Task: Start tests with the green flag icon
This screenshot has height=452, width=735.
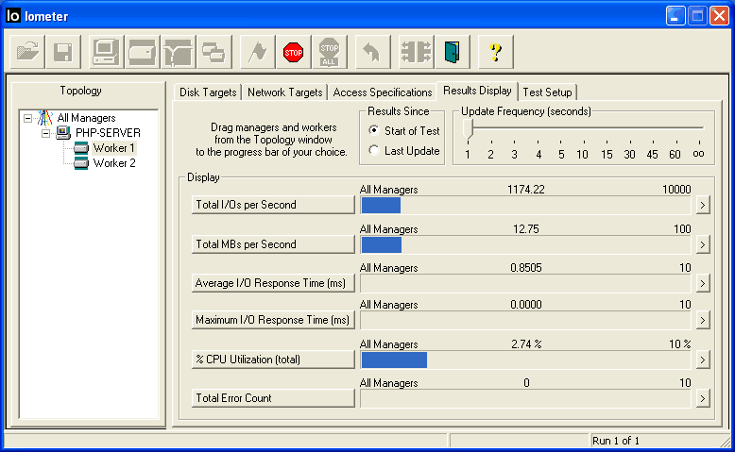Action: (x=257, y=52)
